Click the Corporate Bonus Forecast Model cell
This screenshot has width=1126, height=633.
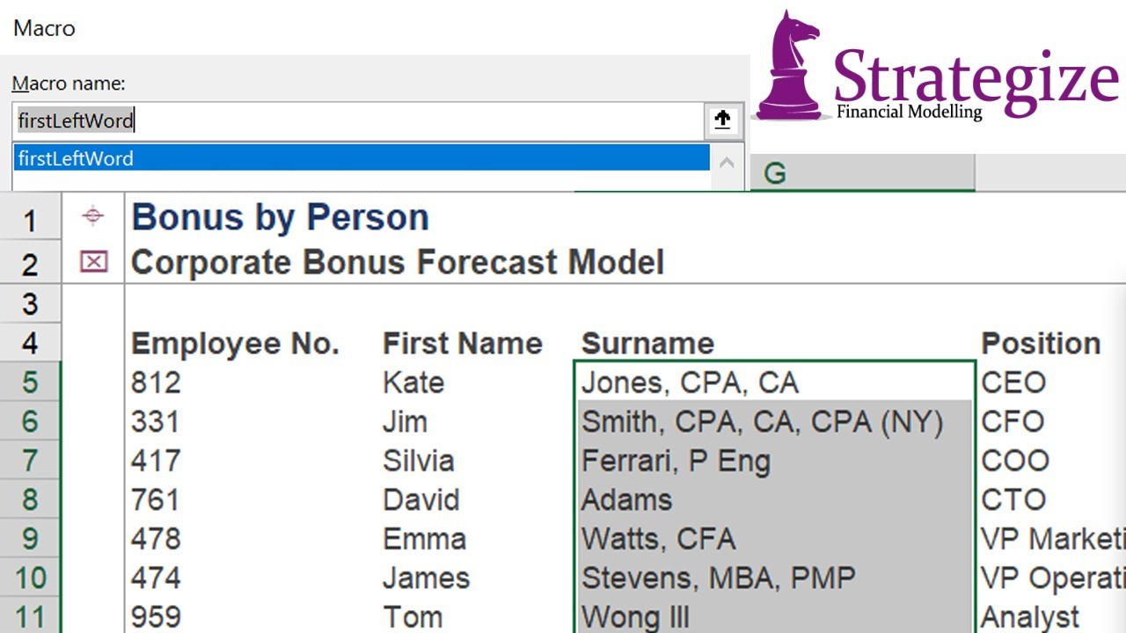(x=397, y=262)
